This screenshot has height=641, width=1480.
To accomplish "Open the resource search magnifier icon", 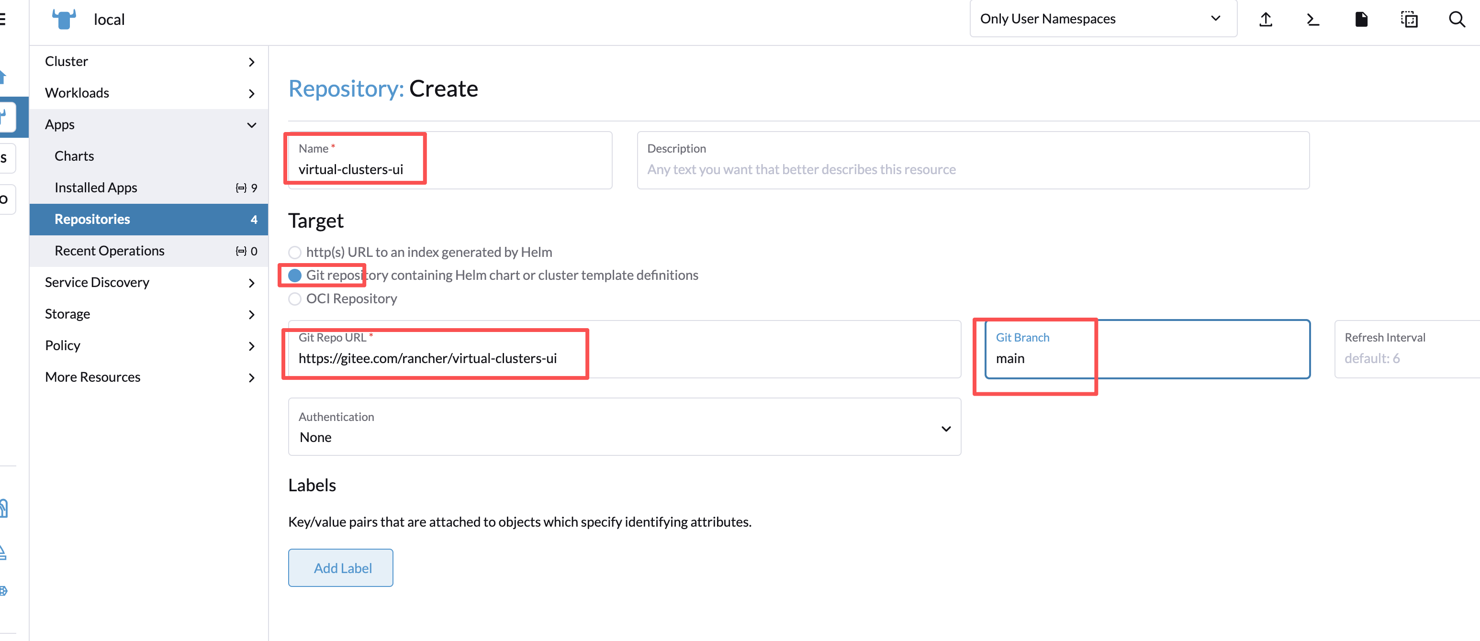I will 1457,20.
